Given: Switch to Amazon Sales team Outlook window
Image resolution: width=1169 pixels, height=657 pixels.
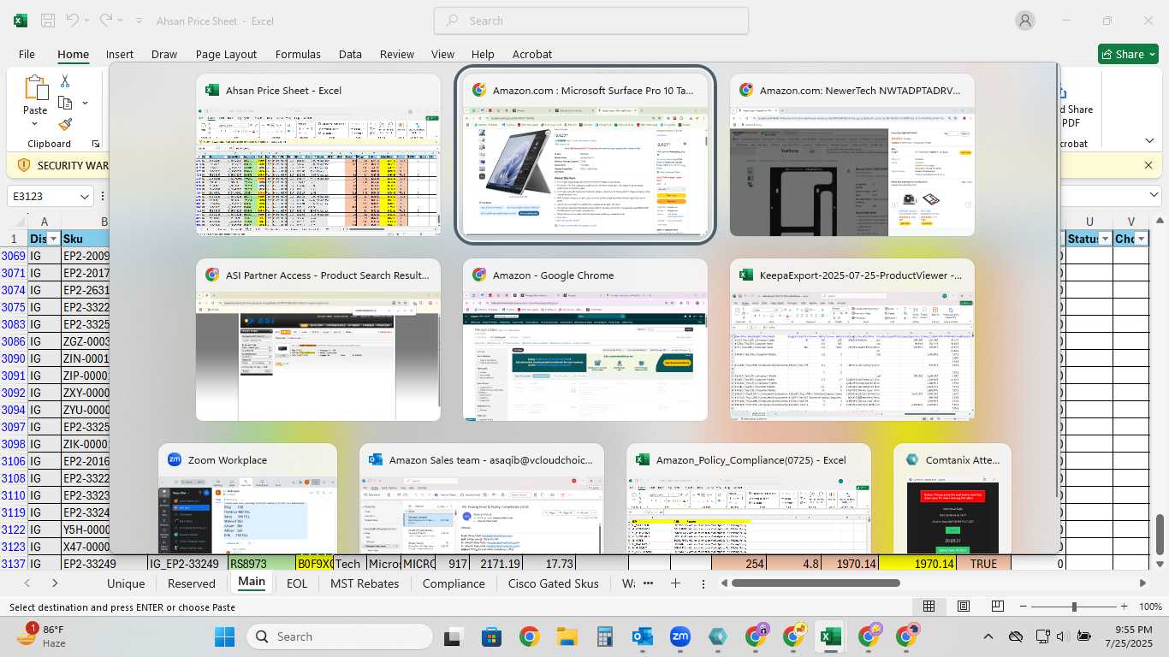Looking at the screenshot, I should (x=482, y=499).
